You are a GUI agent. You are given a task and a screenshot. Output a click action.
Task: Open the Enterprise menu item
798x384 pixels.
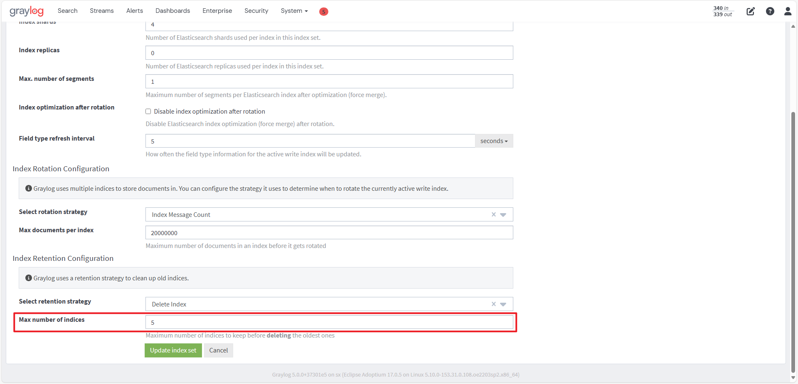(217, 11)
